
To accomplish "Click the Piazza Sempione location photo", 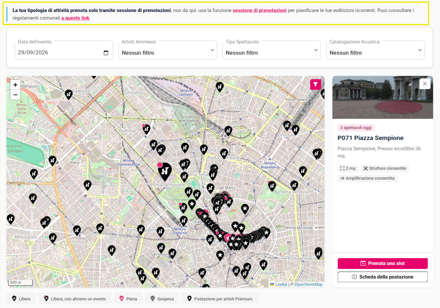I will click(383, 97).
